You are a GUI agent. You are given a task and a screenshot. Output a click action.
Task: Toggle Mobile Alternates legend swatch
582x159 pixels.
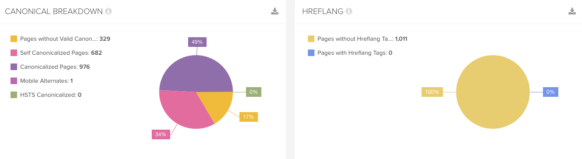click(x=14, y=81)
